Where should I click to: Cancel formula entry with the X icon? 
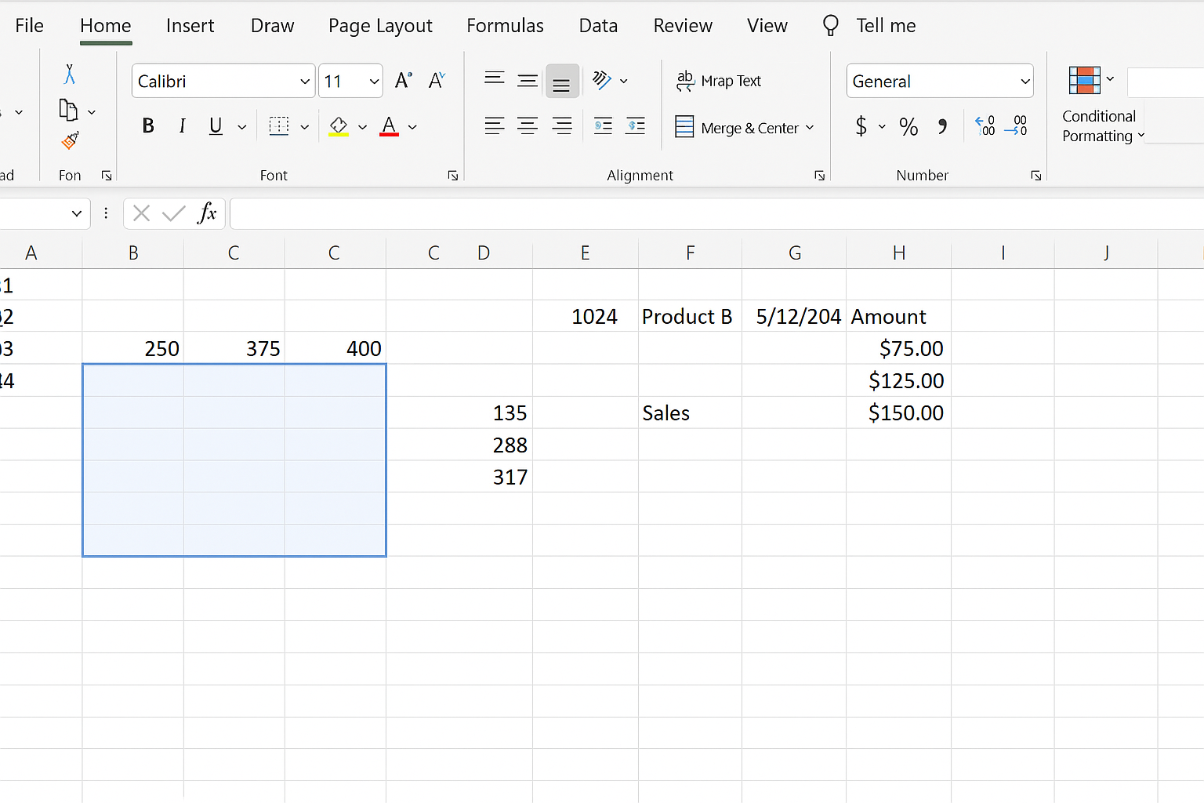tap(141, 213)
